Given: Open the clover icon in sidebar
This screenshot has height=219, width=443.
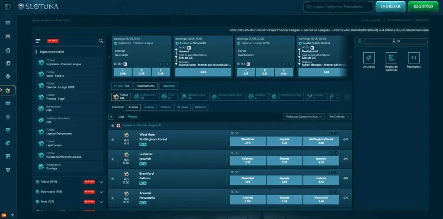Looking at the screenshot, I should point(8,76).
